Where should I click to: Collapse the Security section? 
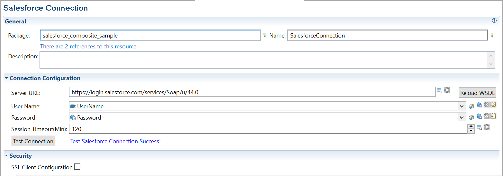point(6,156)
